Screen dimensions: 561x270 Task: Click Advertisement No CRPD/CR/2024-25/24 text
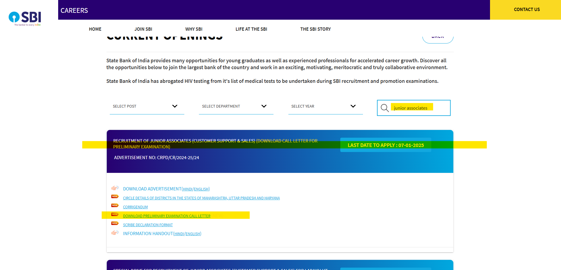[x=157, y=158]
